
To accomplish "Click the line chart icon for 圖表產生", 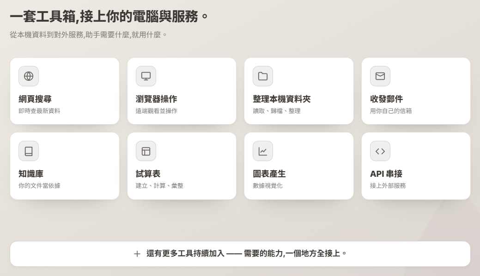I will pyautogui.click(x=263, y=151).
